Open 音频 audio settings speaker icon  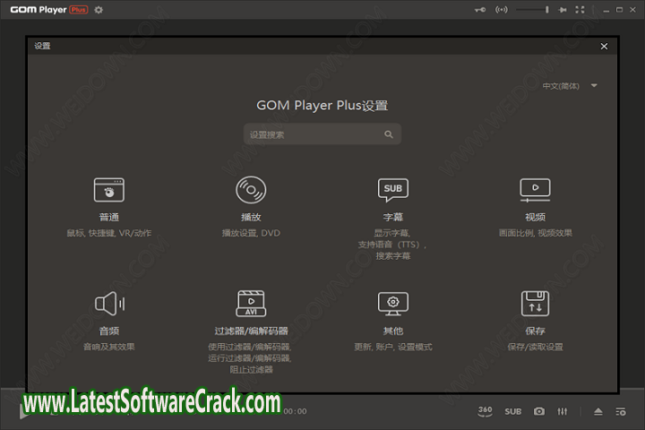point(109,304)
